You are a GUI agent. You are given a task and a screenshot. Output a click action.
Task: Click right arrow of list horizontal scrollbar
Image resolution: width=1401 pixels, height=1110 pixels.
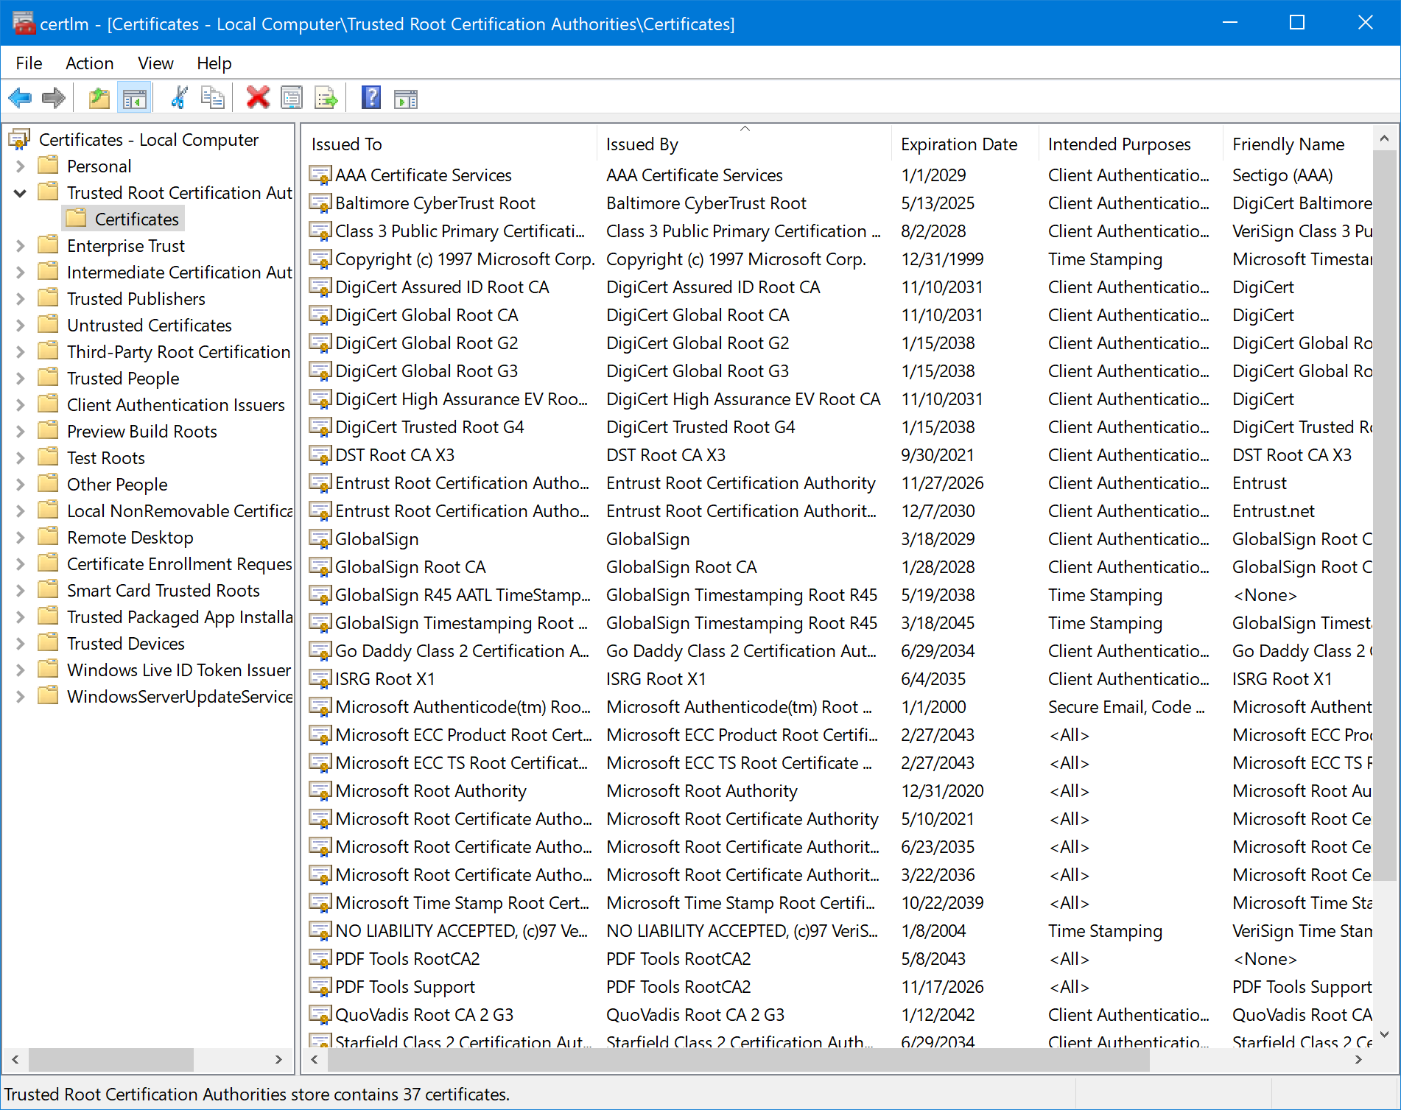1358,1059
